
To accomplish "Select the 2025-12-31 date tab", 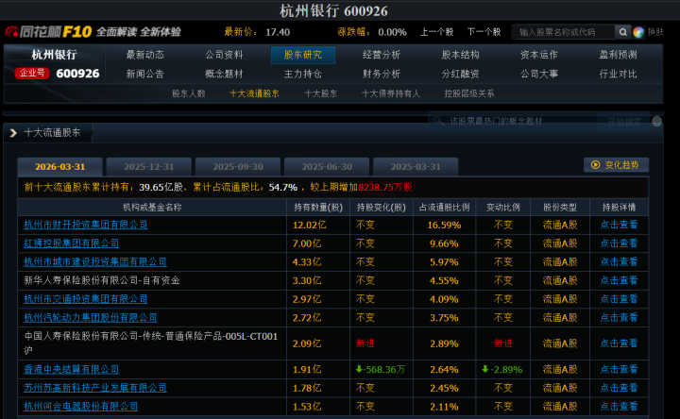I will pyautogui.click(x=149, y=167).
